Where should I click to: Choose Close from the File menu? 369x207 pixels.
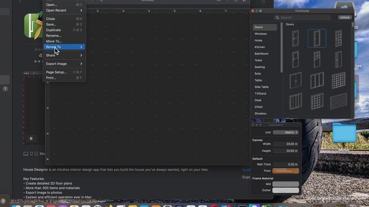pos(64,19)
